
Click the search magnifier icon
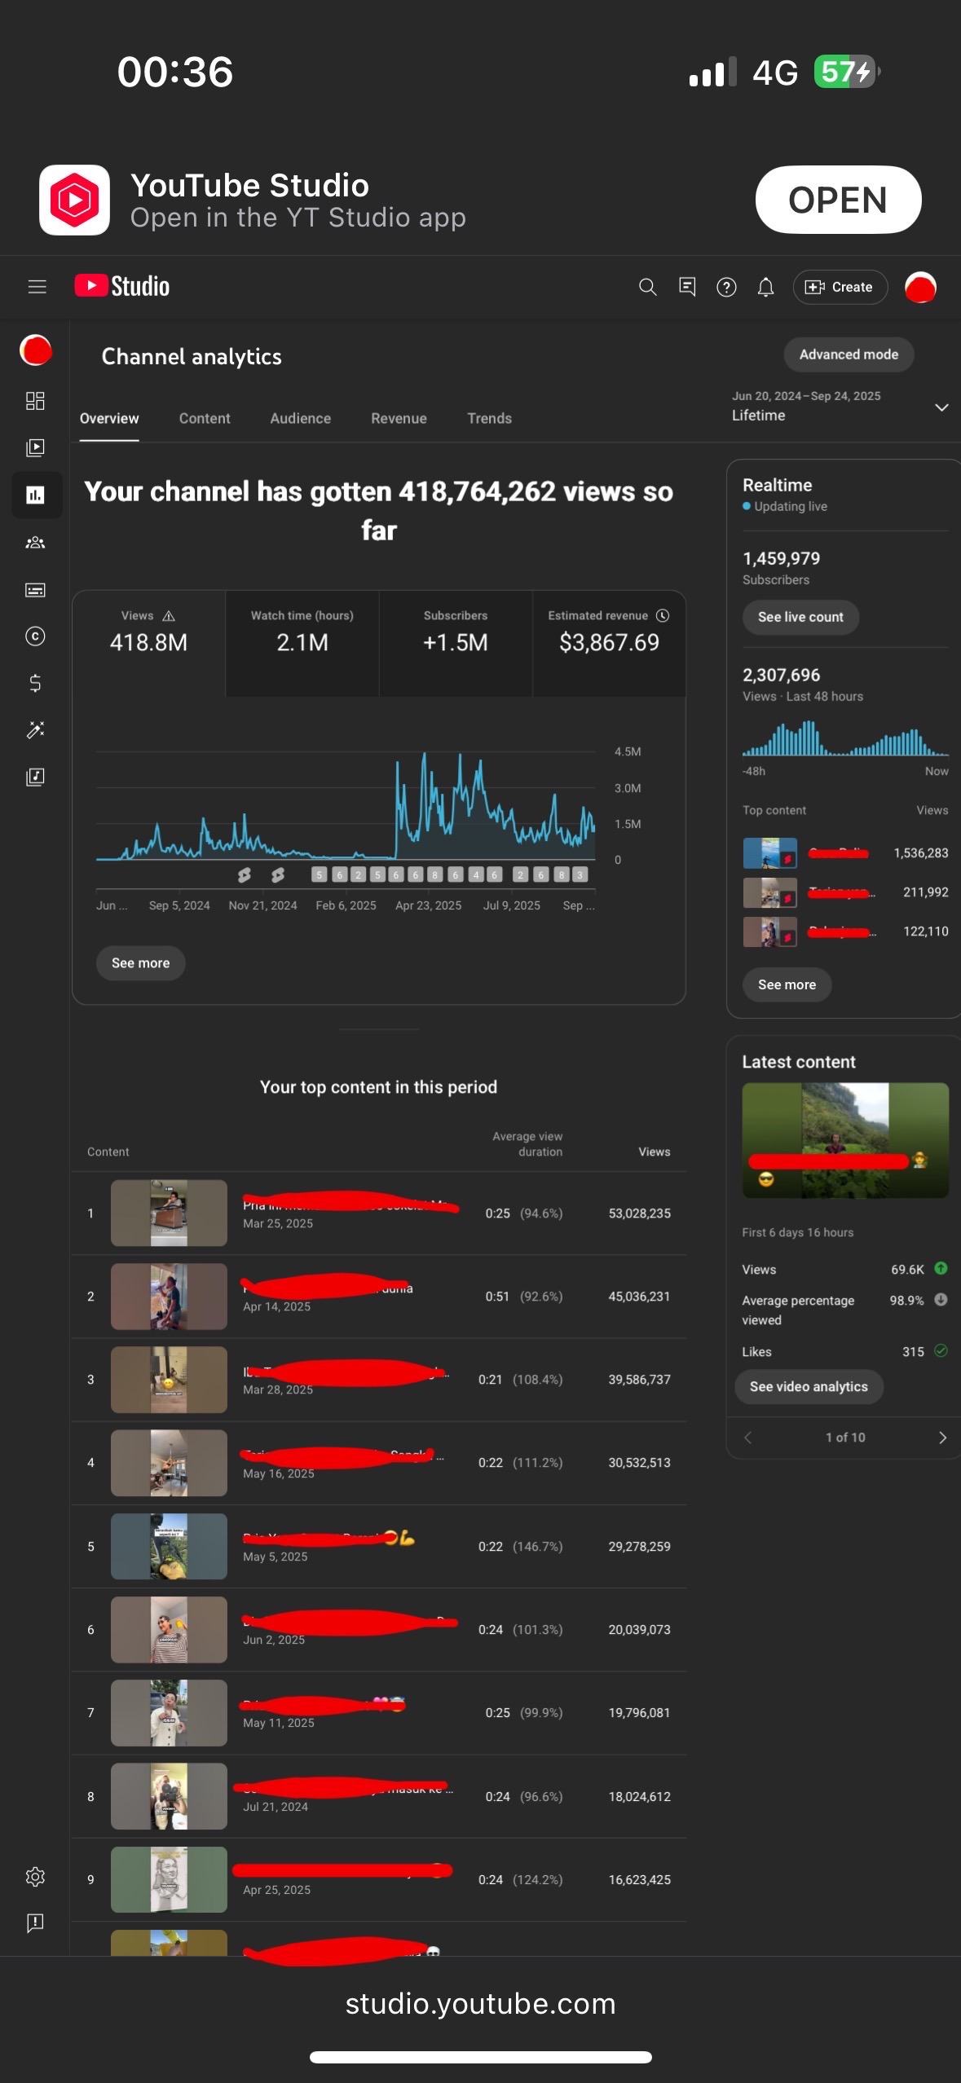coord(647,287)
